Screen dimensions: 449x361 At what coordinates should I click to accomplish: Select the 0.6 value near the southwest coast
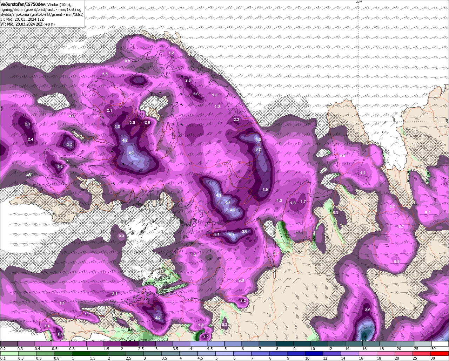[x=130, y=330]
